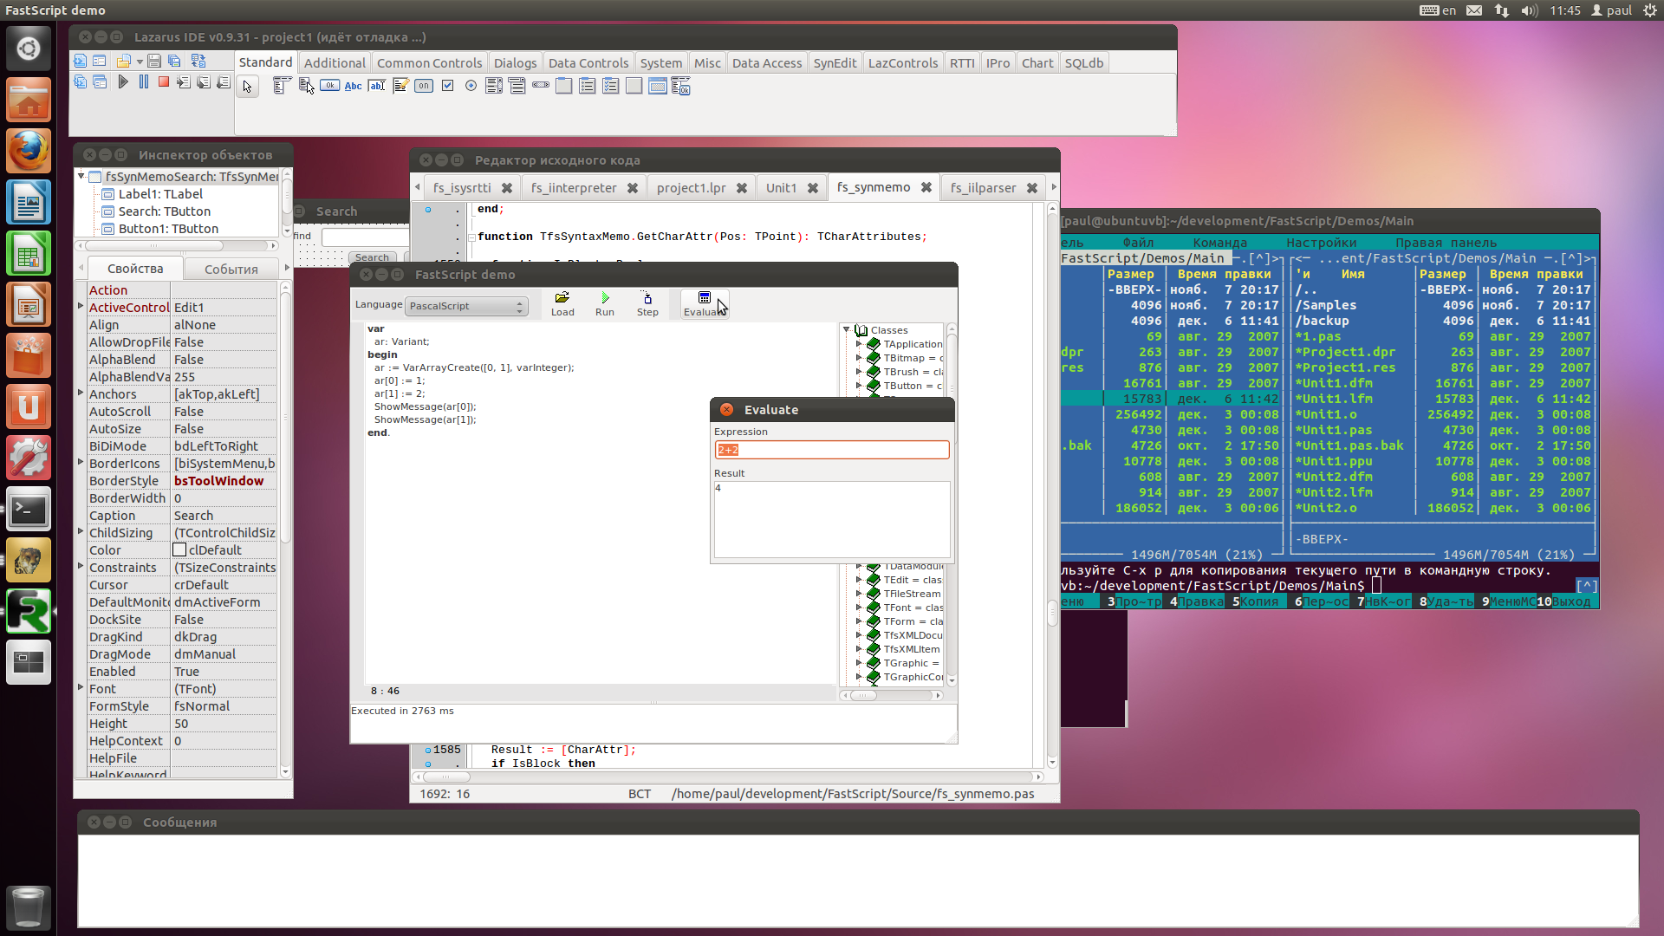Pick the TMemo component icon
Screen dimensions: 1664x936
click(400, 86)
